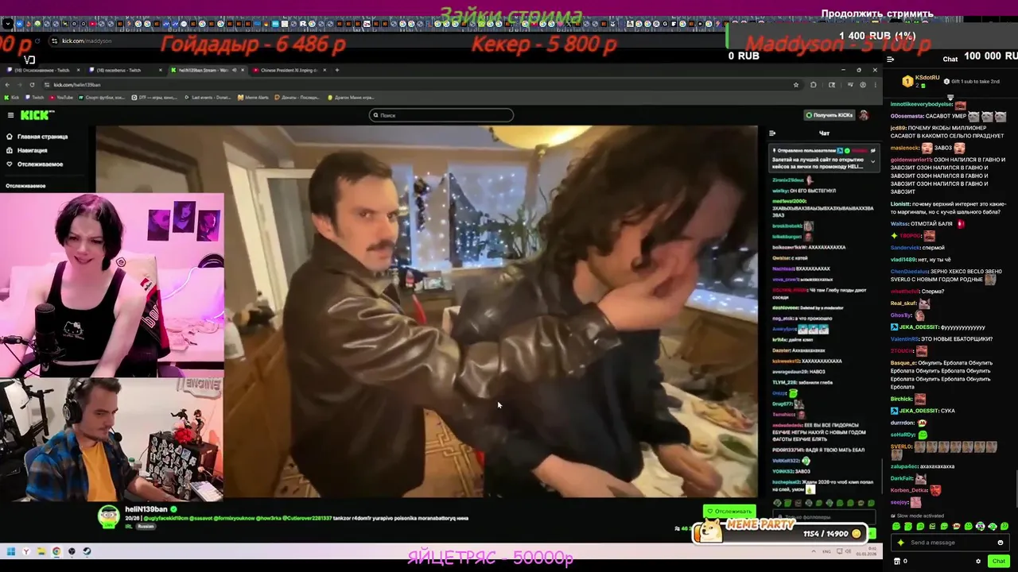
Task: Switch to Отслеживаемое Twitch browser tab
Action: pyautogui.click(x=44, y=70)
